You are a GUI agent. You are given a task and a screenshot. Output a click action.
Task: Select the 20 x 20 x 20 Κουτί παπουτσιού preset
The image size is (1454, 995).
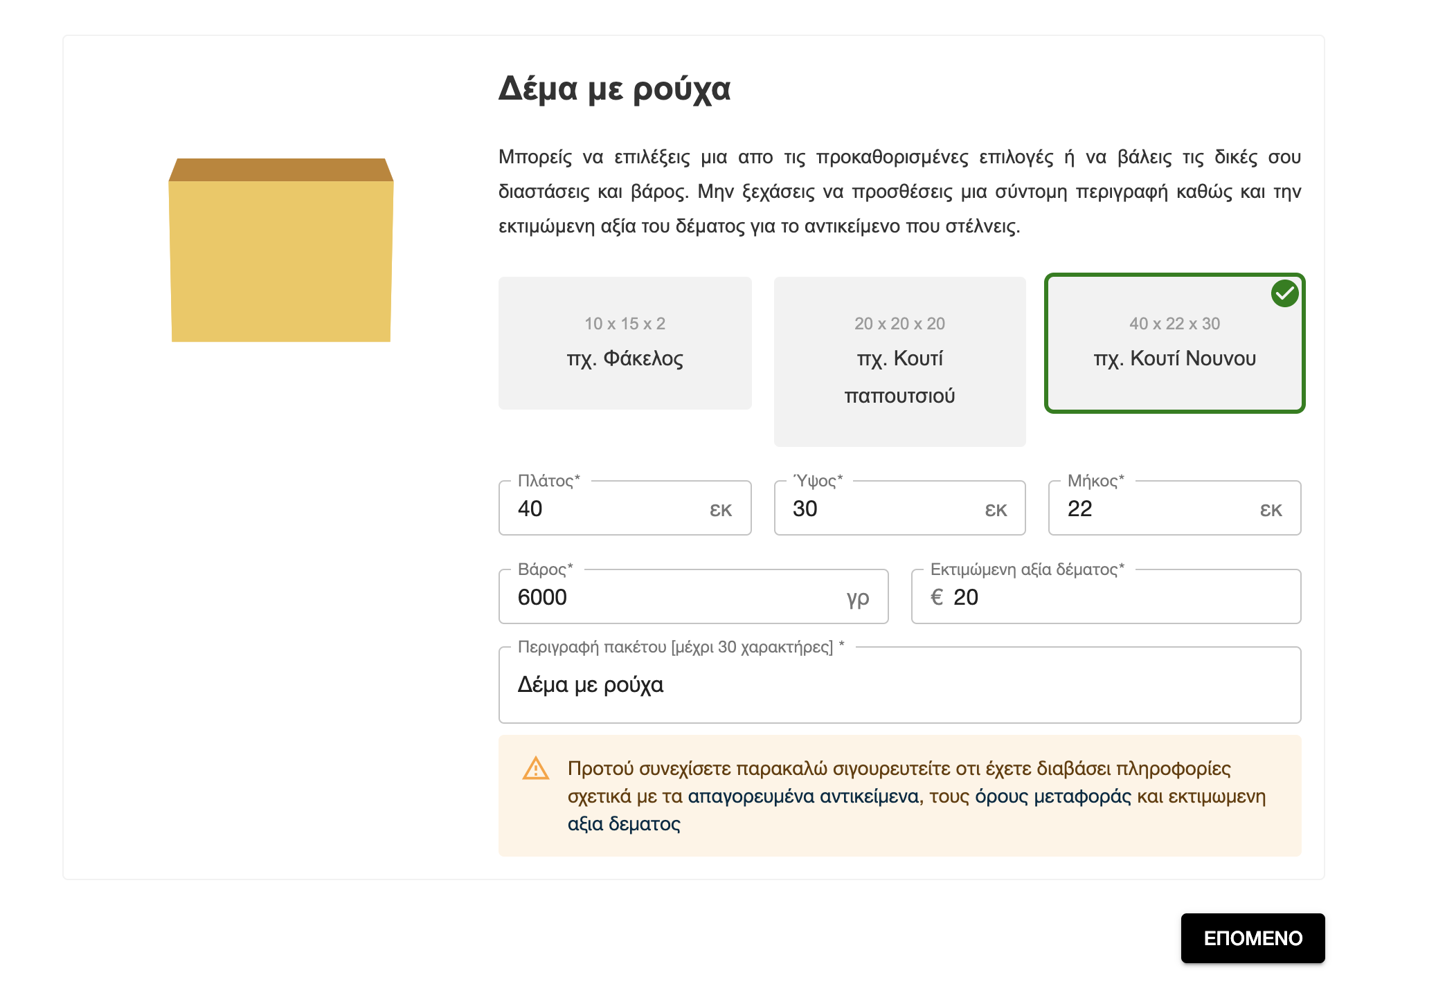click(x=899, y=361)
